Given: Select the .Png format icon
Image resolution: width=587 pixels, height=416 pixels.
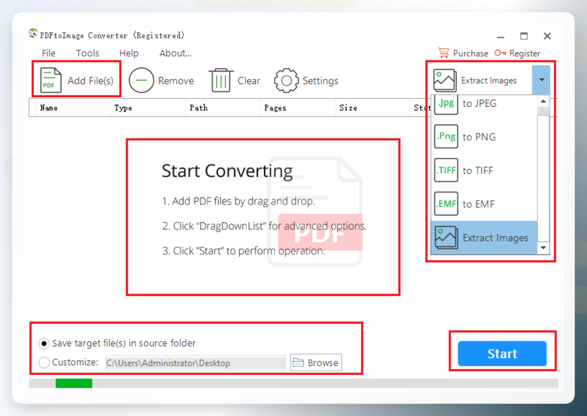Looking at the screenshot, I should [446, 136].
